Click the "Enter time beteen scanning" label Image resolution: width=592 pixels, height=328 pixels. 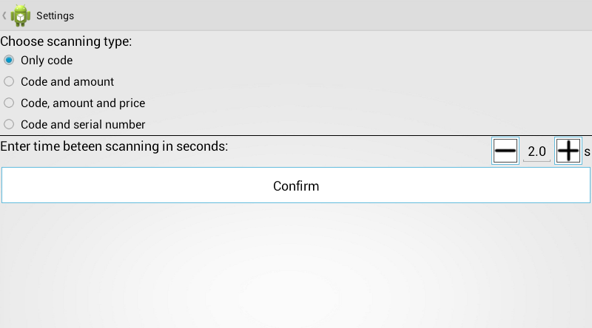coord(114,146)
